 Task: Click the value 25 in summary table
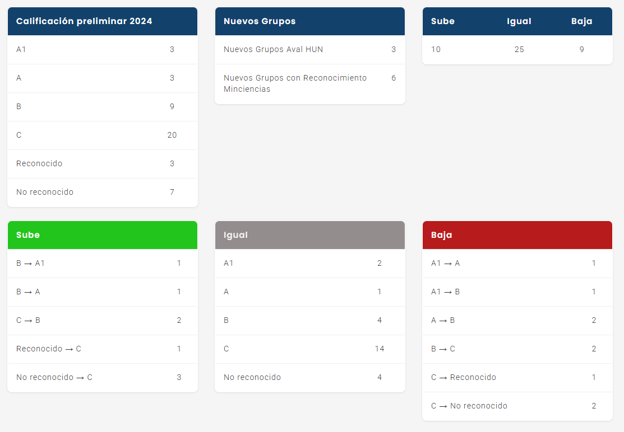click(x=519, y=49)
